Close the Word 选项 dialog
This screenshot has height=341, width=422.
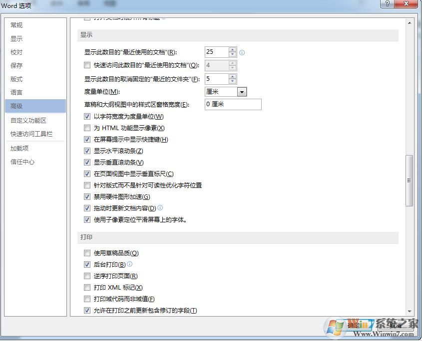(x=407, y=3)
